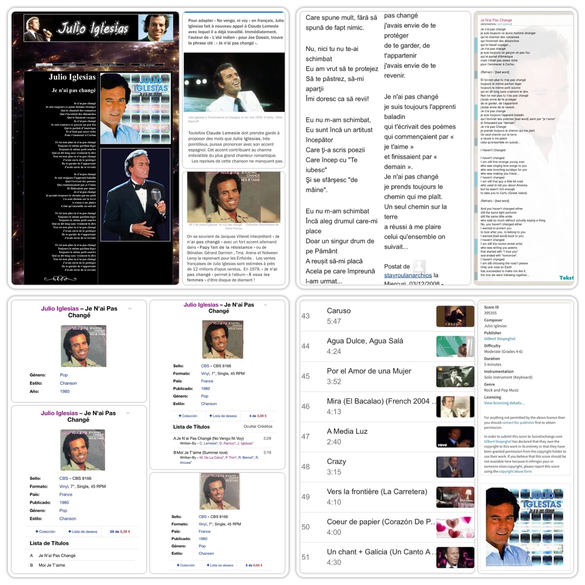Click the A Media Luz vevo thumbnail
Image resolution: width=585 pixels, height=585 pixels.
455,437
